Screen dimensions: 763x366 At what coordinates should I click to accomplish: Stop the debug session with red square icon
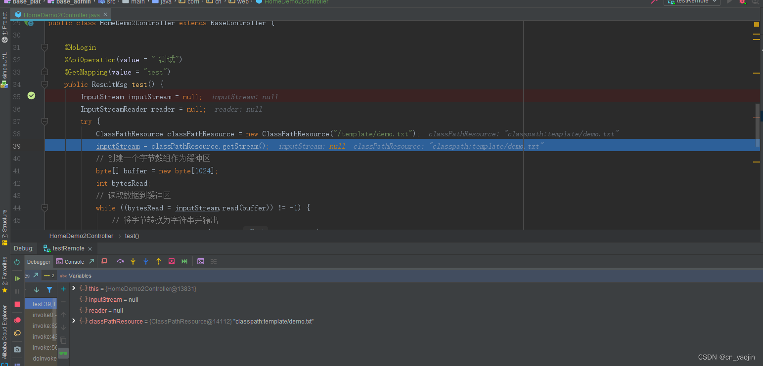[x=17, y=304]
